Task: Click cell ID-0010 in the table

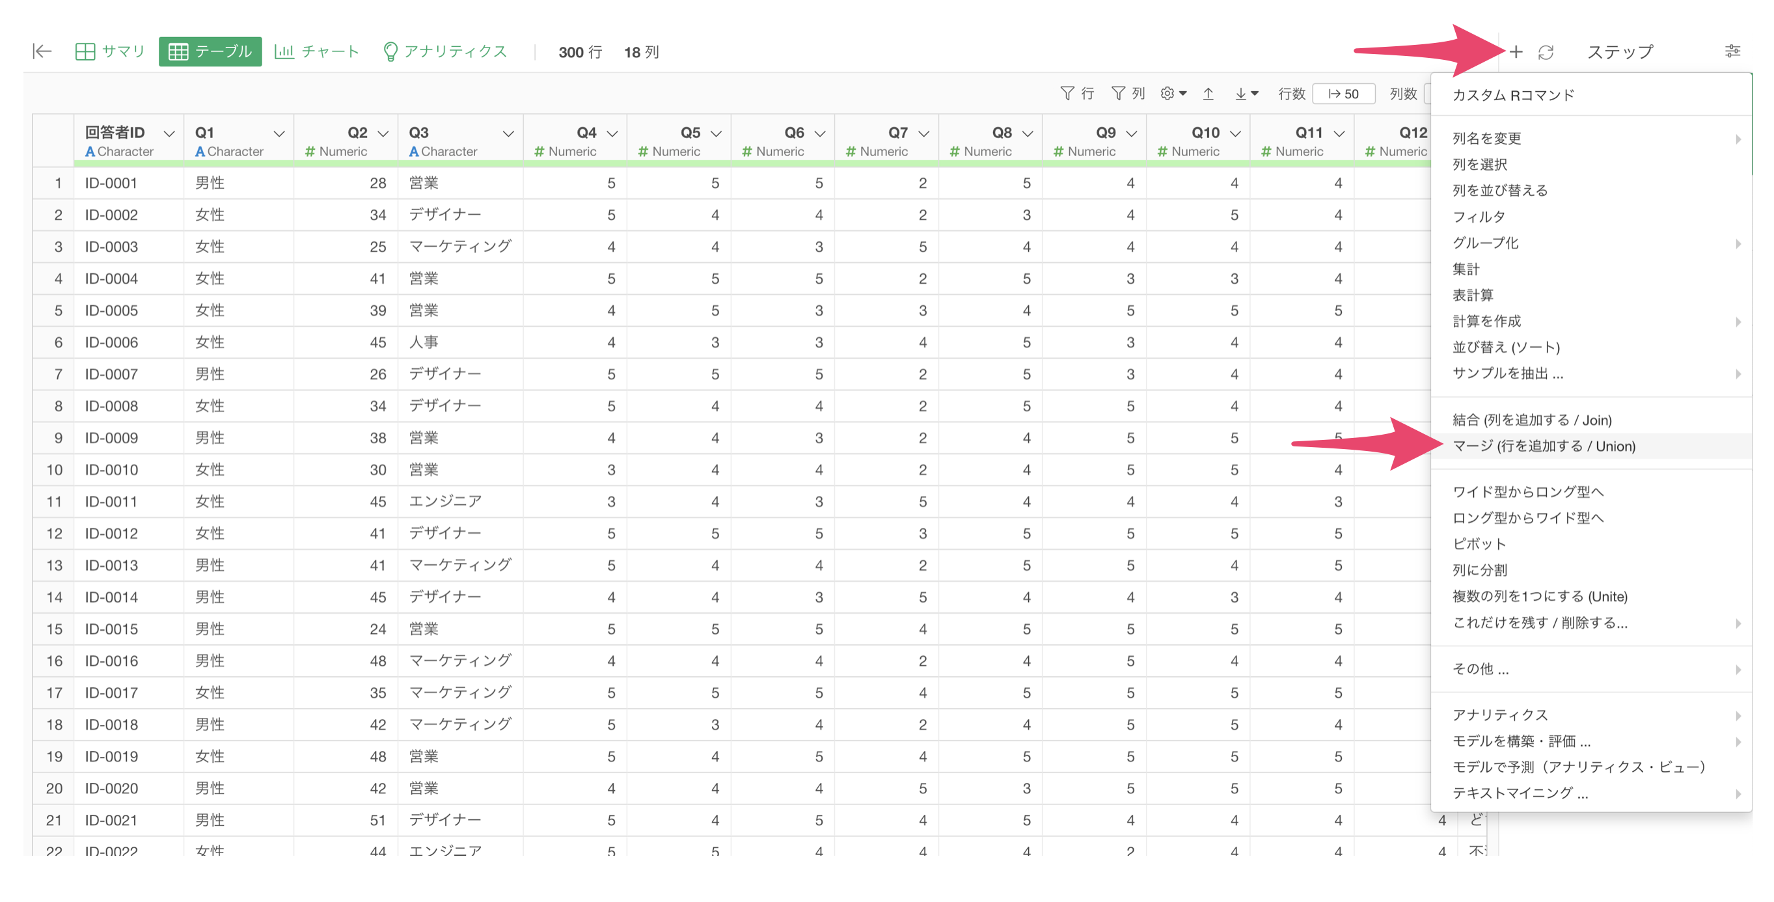Action: point(129,470)
